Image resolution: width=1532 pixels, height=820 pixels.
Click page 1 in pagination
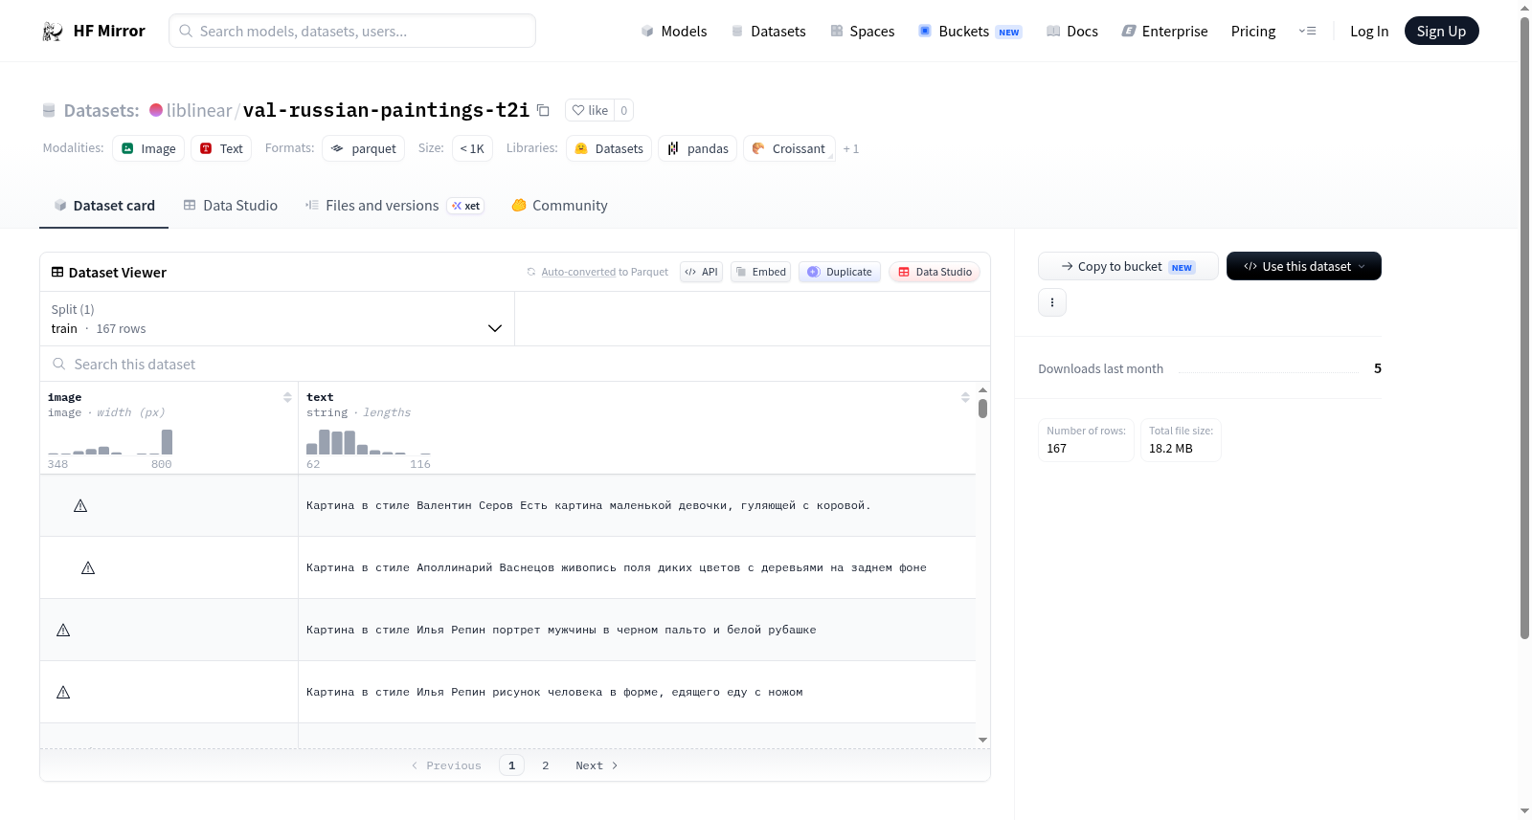tap(511, 765)
